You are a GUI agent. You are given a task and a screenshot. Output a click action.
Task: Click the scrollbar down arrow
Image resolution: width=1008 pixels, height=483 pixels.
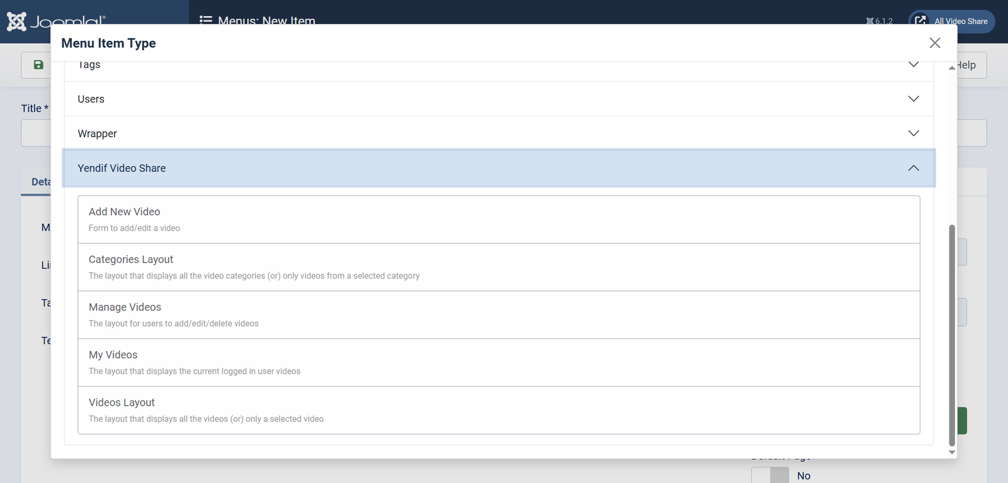coord(952,452)
